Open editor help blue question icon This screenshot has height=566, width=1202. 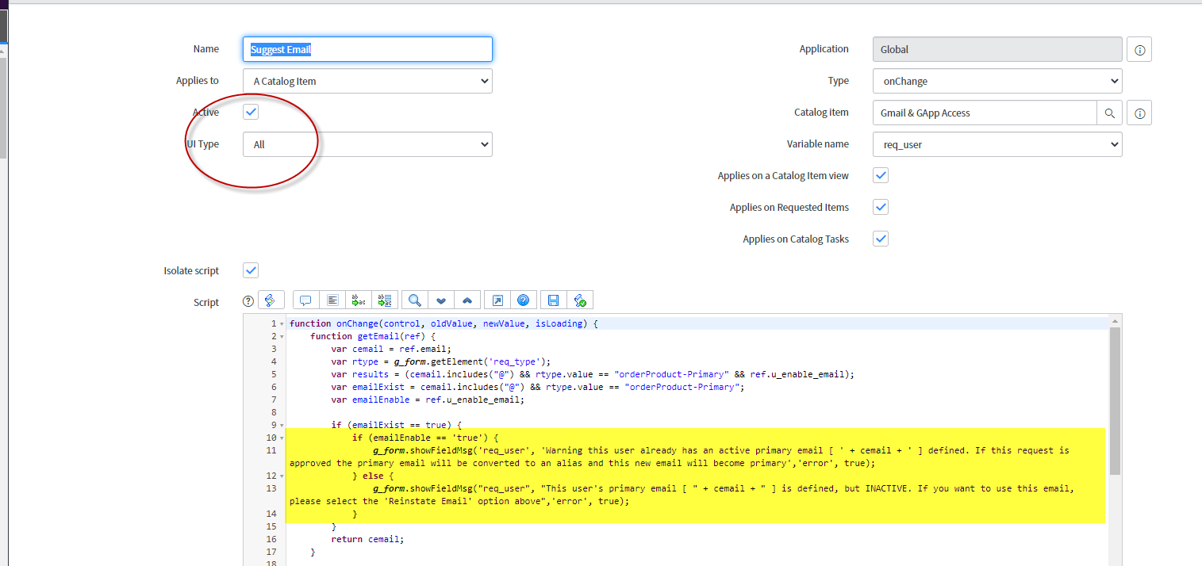tap(523, 300)
